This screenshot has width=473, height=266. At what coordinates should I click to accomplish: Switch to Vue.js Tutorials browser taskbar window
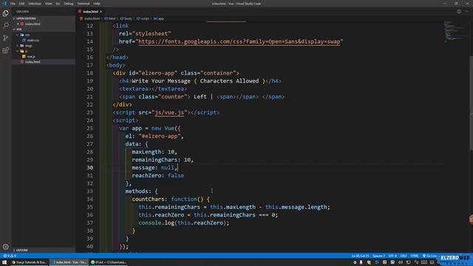click(x=30, y=262)
